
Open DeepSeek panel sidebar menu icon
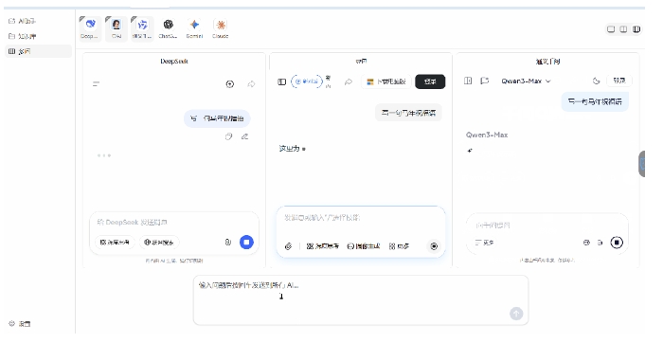(x=97, y=84)
